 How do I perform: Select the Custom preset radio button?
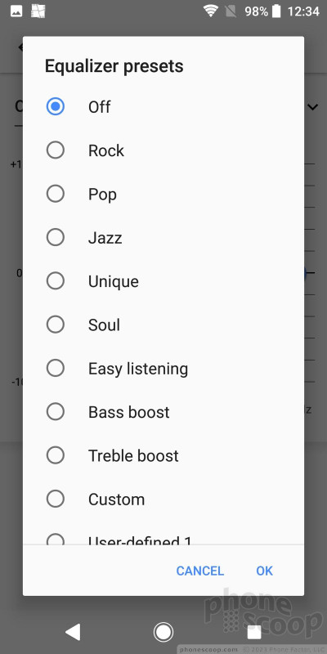point(56,499)
